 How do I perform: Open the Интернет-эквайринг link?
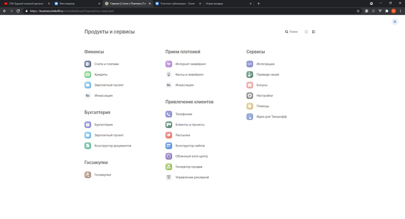(x=191, y=64)
